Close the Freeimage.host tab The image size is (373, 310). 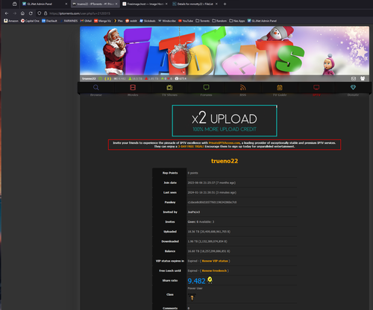point(166,4)
